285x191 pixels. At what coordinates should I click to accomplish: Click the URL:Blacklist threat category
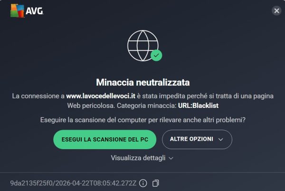pos(198,105)
